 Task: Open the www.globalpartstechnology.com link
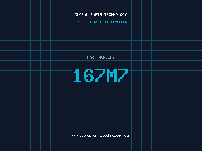pyautogui.click(x=101, y=136)
